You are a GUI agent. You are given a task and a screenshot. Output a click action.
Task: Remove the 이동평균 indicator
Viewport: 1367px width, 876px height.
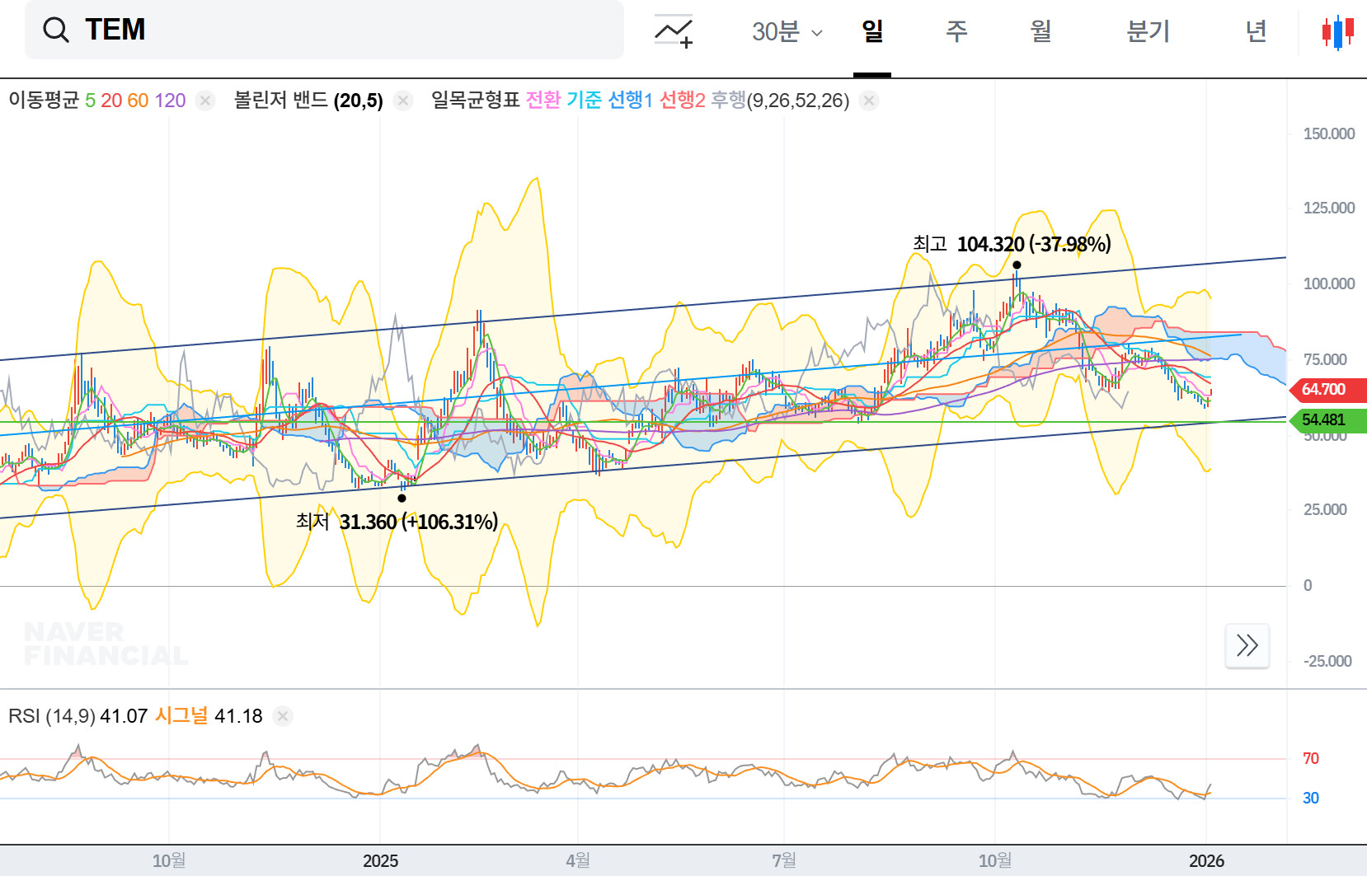click(205, 101)
